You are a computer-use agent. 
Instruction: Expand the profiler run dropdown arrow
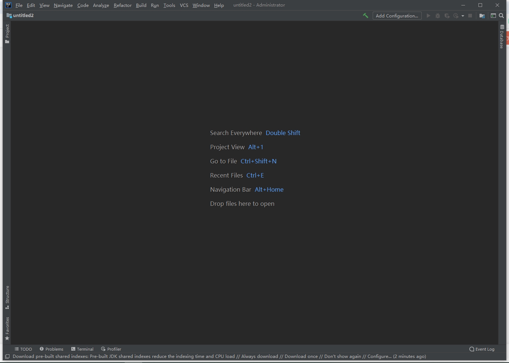[463, 16]
